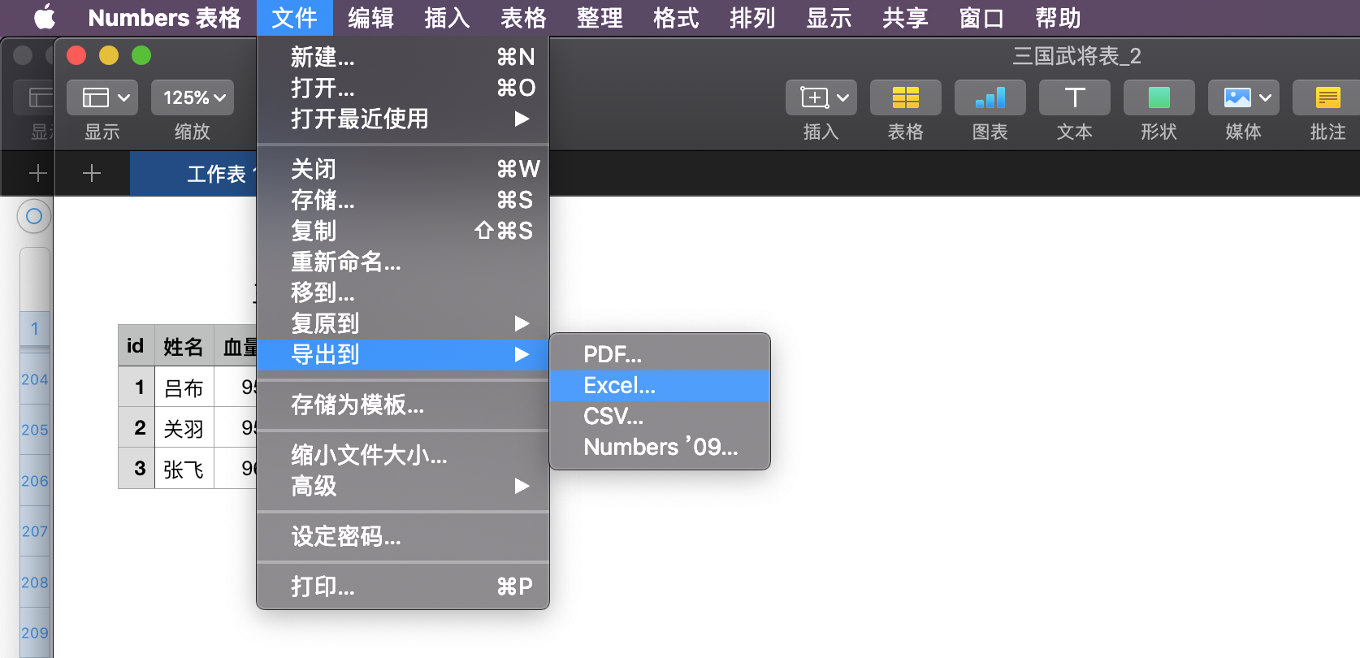Click the 文本 text box toolbar icon

coord(1075,97)
